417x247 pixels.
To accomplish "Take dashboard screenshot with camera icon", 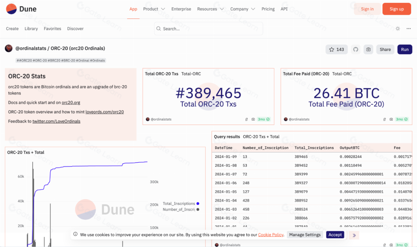I will coord(369,49).
